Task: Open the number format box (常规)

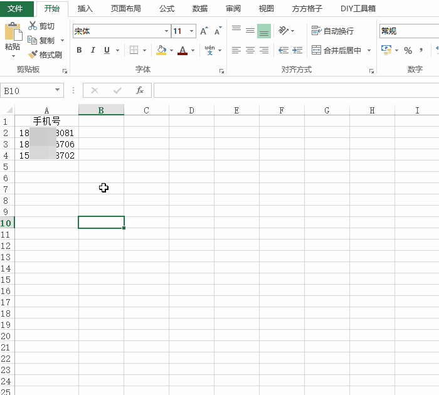Action: [410, 31]
